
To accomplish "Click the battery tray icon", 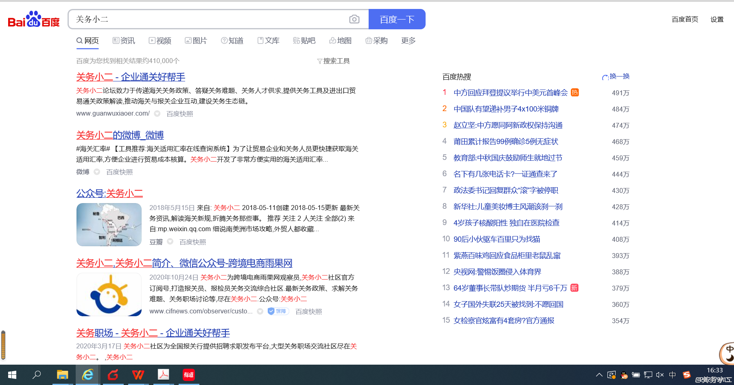I will tap(636, 375).
